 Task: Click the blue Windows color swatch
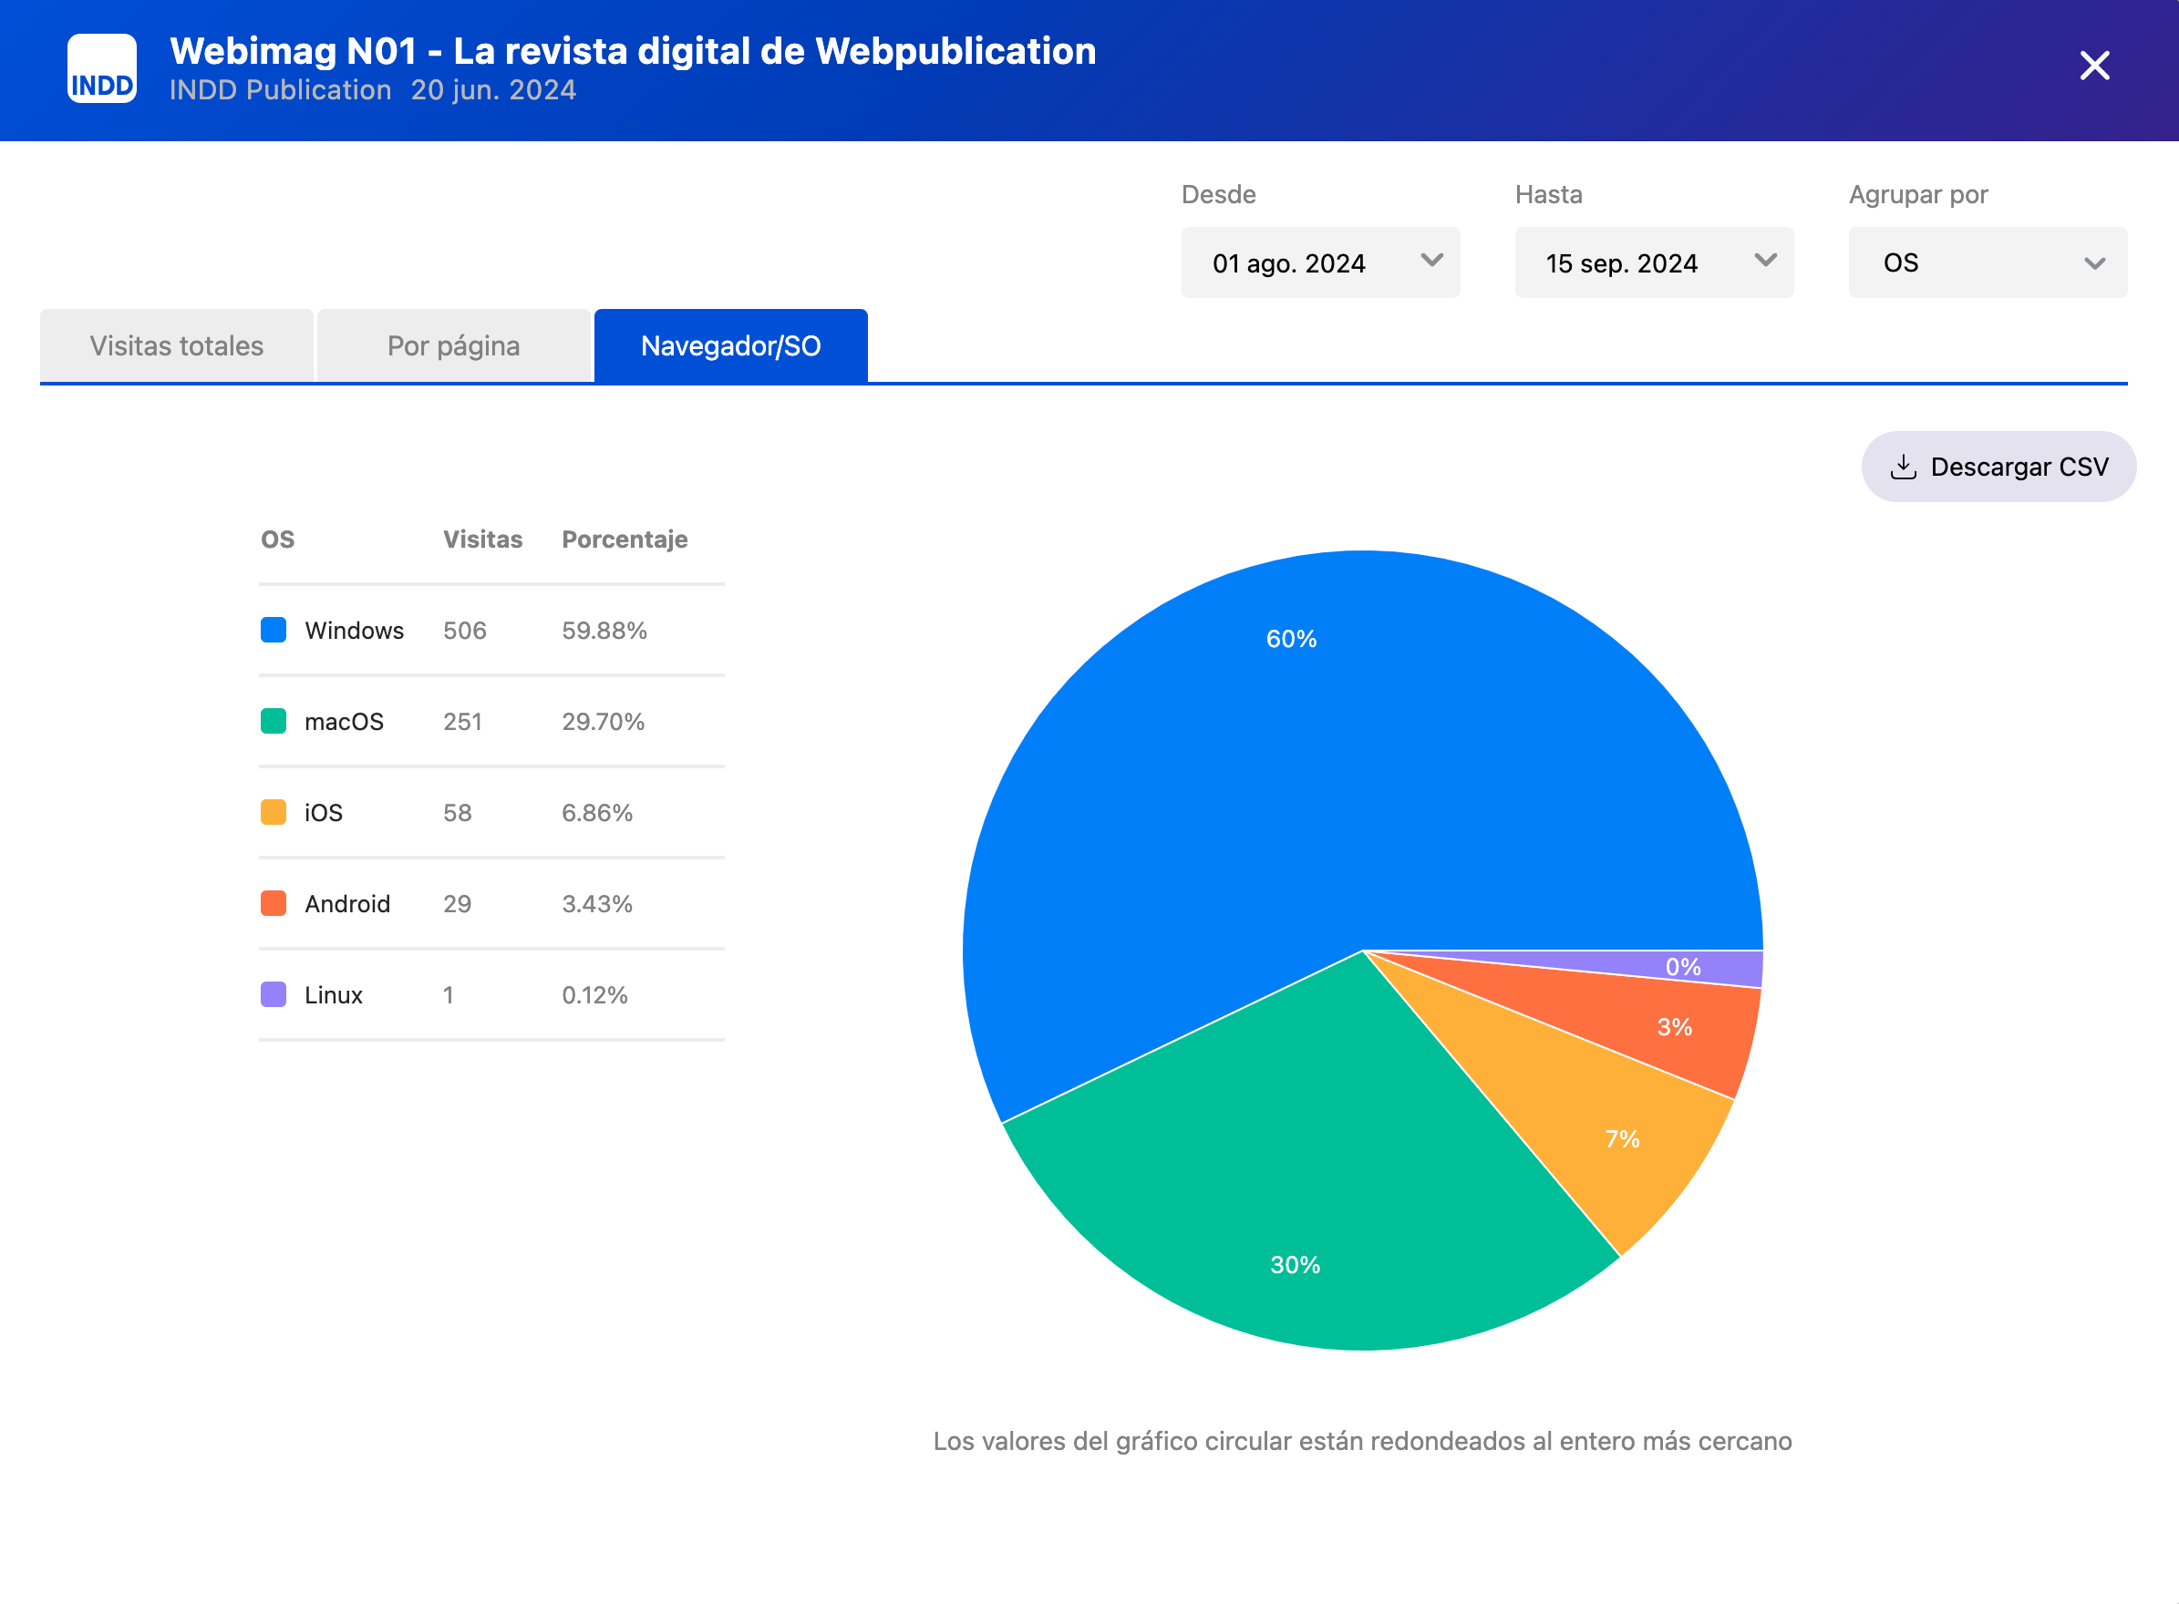click(274, 630)
